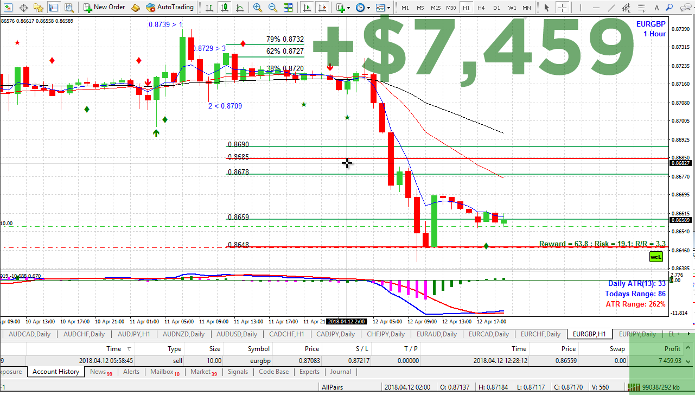Open the Templates dropdown
This screenshot has height=395, width=695.
pyautogui.click(x=383, y=8)
